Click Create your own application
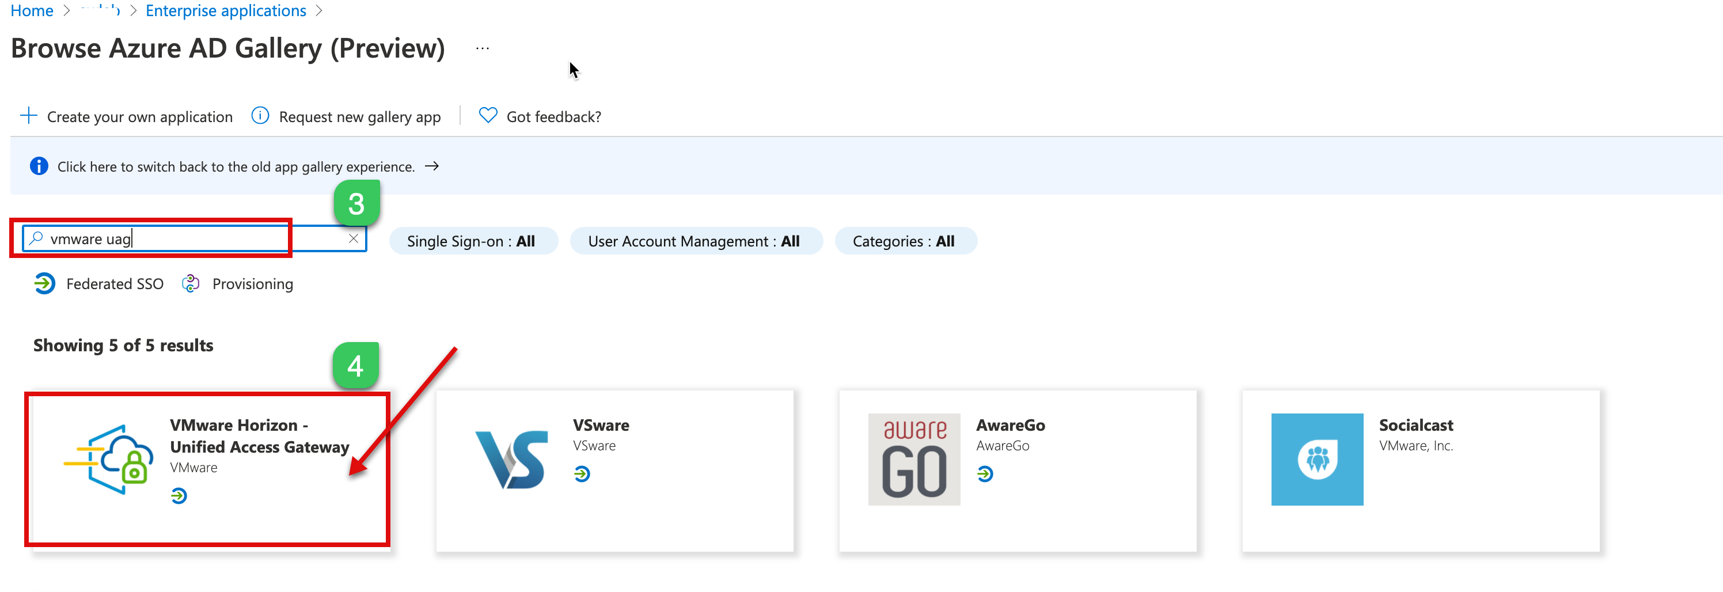The height and width of the screenshot is (592, 1723). tap(139, 117)
